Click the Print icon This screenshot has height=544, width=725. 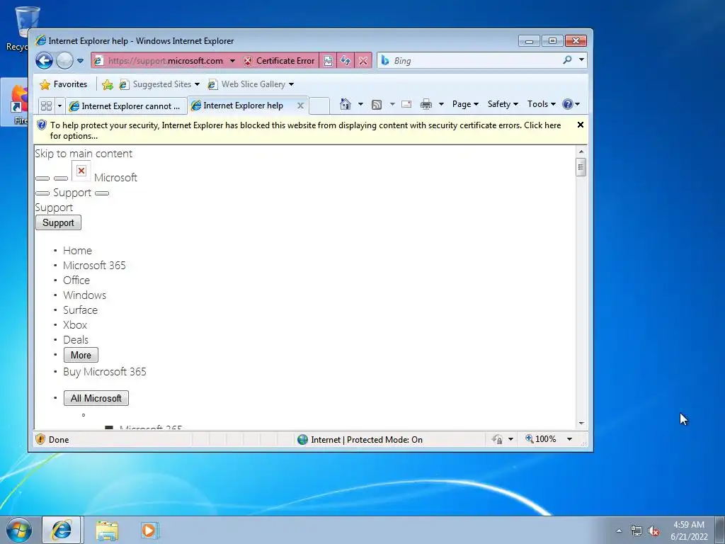(426, 104)
